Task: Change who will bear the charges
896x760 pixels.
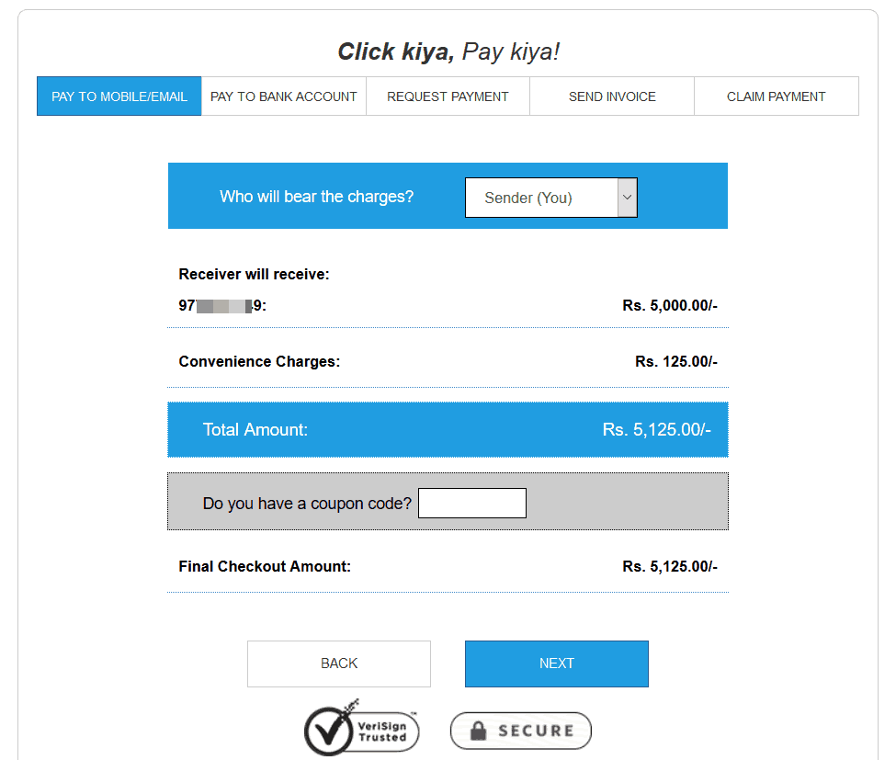Action: (x=550, y=197)
